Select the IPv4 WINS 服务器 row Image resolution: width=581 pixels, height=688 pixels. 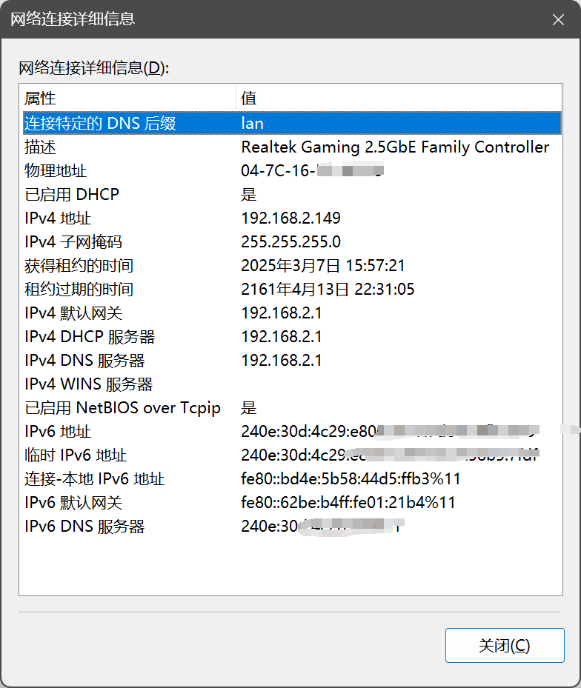(x=88, y=384)
